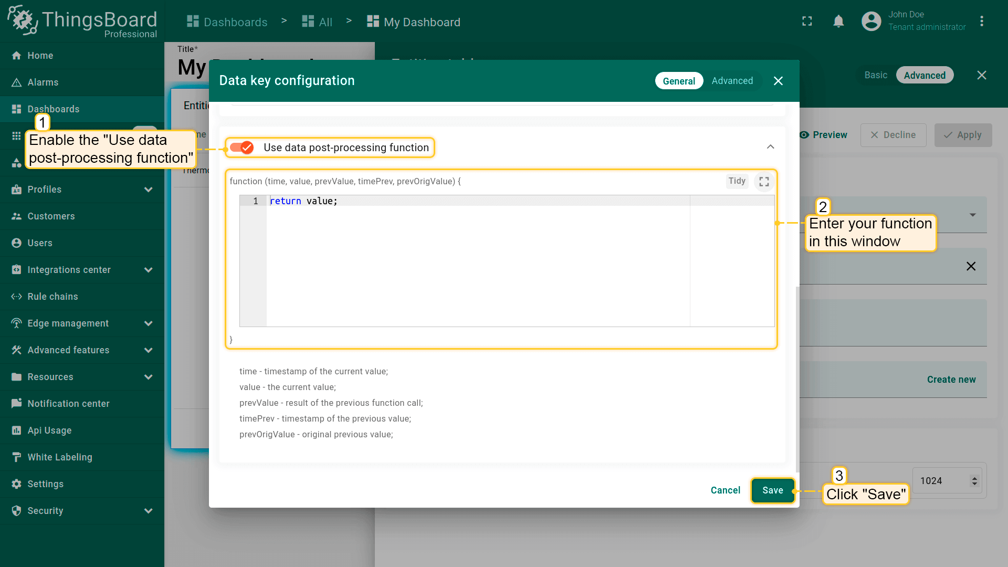The height and width of the screenshot is (567, 1008).
Task: Open the three-dot options menu
Action: [981, 21]
